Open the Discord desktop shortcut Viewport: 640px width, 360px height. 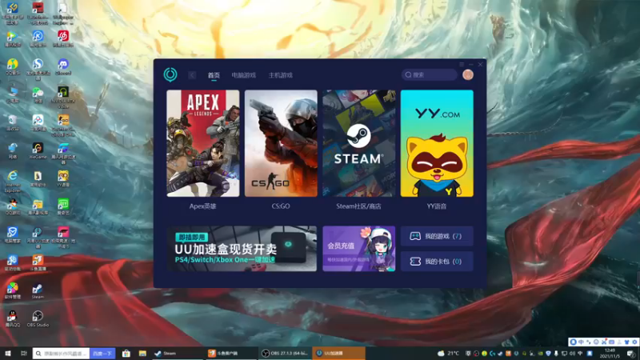point(63,66)
